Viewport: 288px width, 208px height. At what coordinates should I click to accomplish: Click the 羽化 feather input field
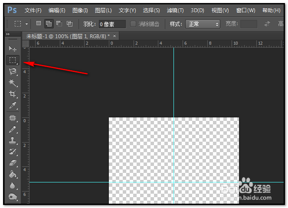coord(112,24)
